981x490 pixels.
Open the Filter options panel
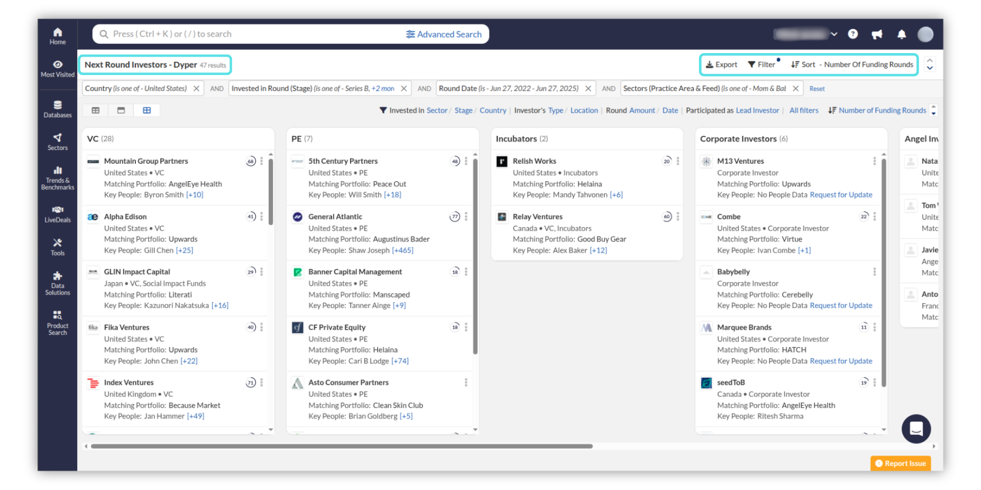761,65
